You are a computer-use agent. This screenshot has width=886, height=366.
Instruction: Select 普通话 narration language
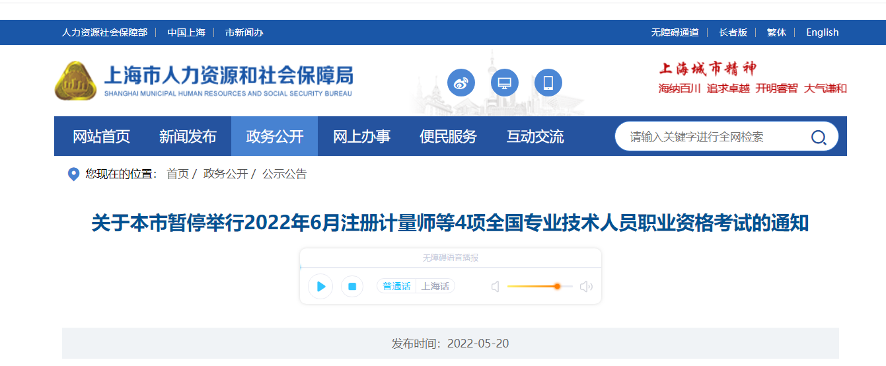[396, 286]
